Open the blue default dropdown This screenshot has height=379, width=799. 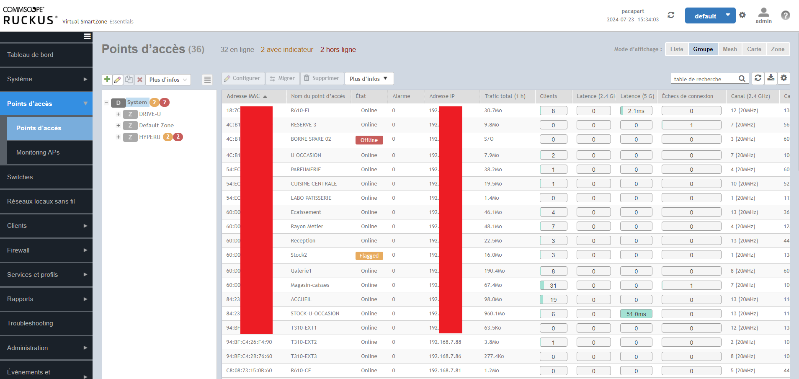pos(710,16)
